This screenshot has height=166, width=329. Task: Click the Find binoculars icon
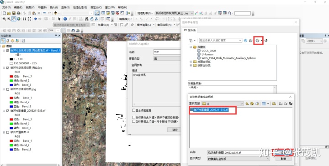coord(87,19)
